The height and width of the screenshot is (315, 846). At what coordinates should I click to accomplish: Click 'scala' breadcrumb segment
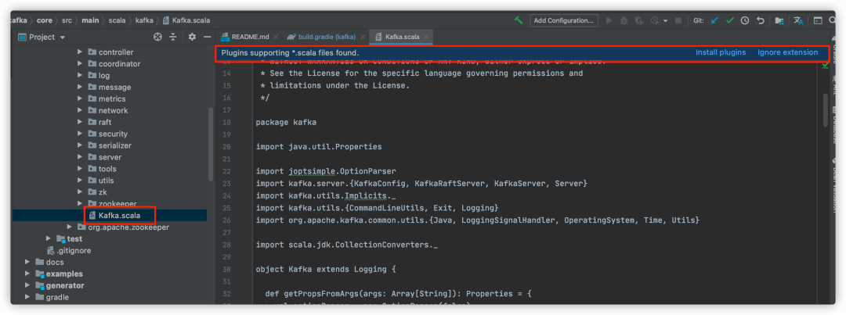point(117,20)
